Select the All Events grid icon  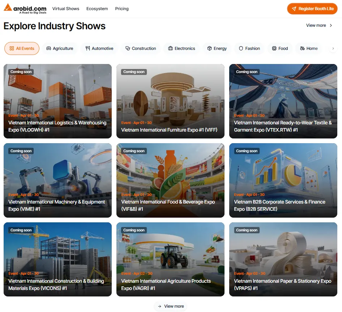pos(12,48)
